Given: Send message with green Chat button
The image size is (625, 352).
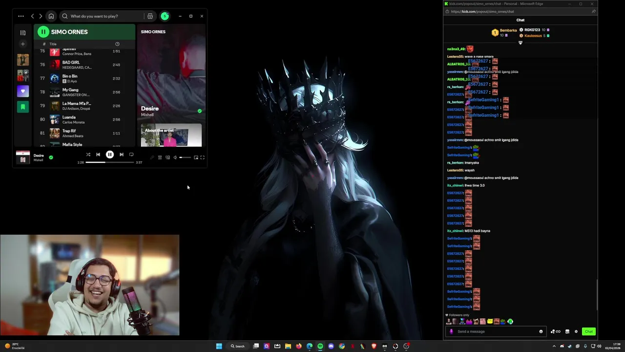Looking at the screenshot, I should coord(589,331).
